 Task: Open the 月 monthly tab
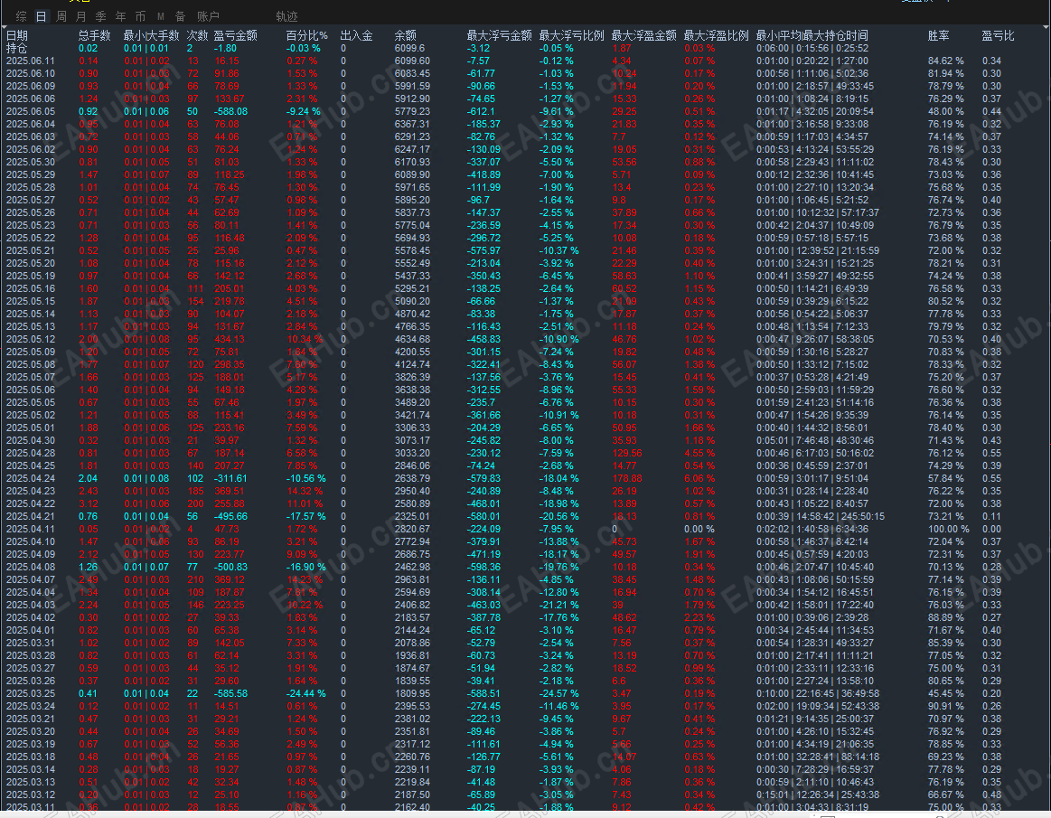(x=81, y=16)
